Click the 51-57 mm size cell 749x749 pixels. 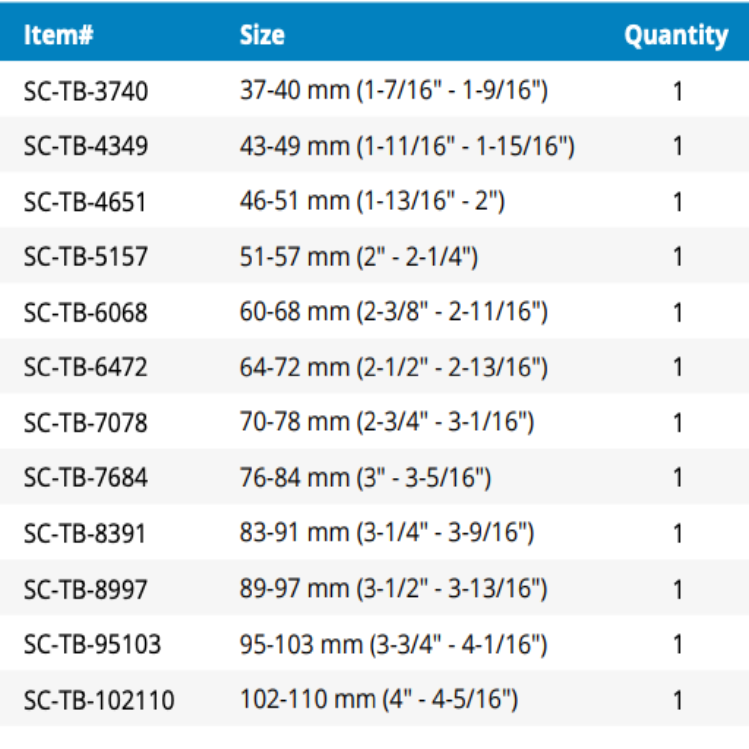(359, 257)
